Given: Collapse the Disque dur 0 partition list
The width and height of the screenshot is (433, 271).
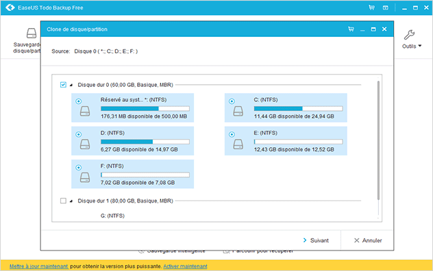Looking at the screenshot, I should 71,85.
